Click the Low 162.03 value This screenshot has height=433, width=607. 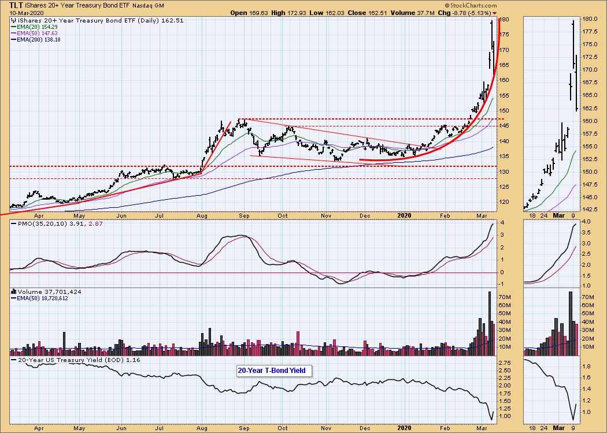[x=327, y=13]
